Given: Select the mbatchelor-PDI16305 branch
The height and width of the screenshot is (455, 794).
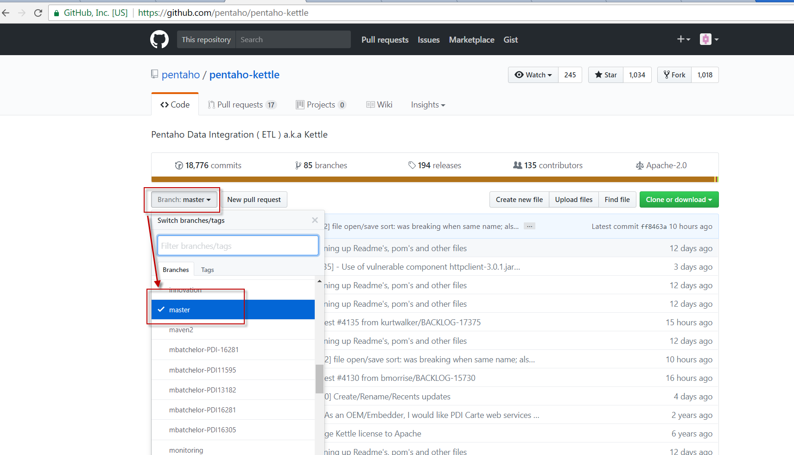Looking at the screenshot, I should click(x=233, y=430).
